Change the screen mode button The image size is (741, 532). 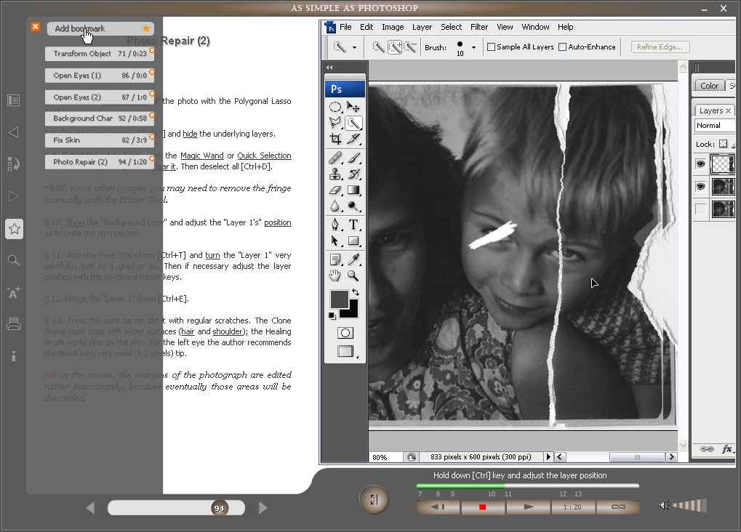(x=345, y=351)
